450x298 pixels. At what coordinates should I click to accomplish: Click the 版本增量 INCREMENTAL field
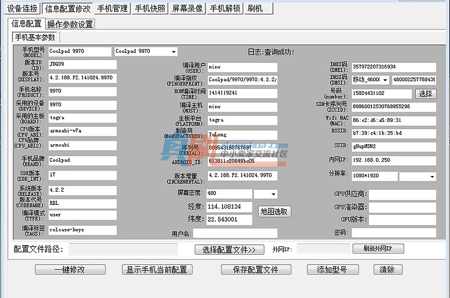[243, 176]
